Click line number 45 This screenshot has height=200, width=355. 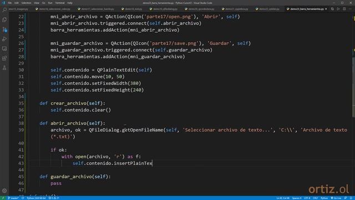pyautogui.click(x=21, y=177)
